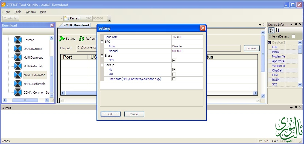The width and height of the screenshot is (304, 144).
Task: Click the Baud rate property label
Action: tap(111, 37)
